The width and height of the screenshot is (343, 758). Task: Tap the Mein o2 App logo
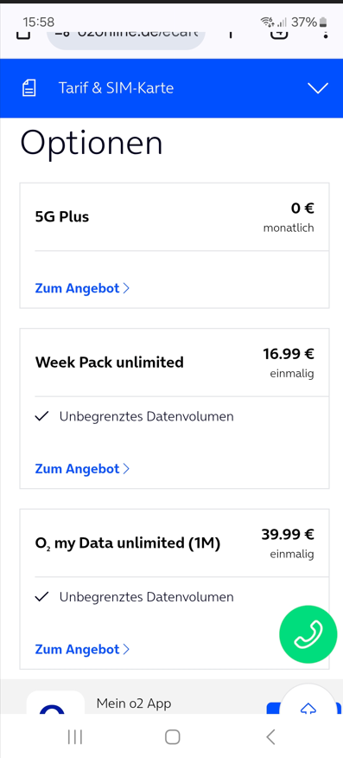point(55,702)
